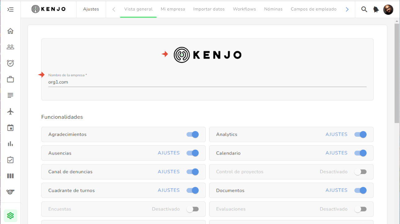
Task: Enable the Encuestas switch
Action: 192,209
